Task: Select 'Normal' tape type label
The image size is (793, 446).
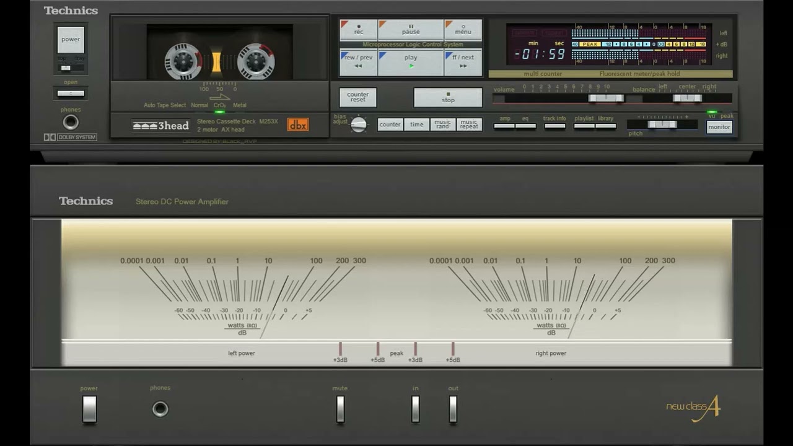Action: [199, 105]
